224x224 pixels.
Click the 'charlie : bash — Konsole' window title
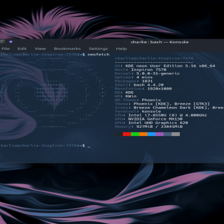click(160, 42)
